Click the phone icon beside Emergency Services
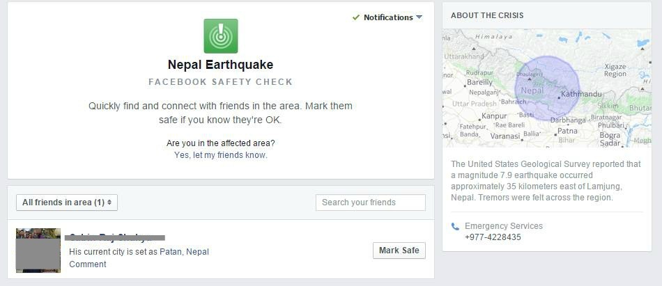662x286 pixels. (x=456, y=226)
